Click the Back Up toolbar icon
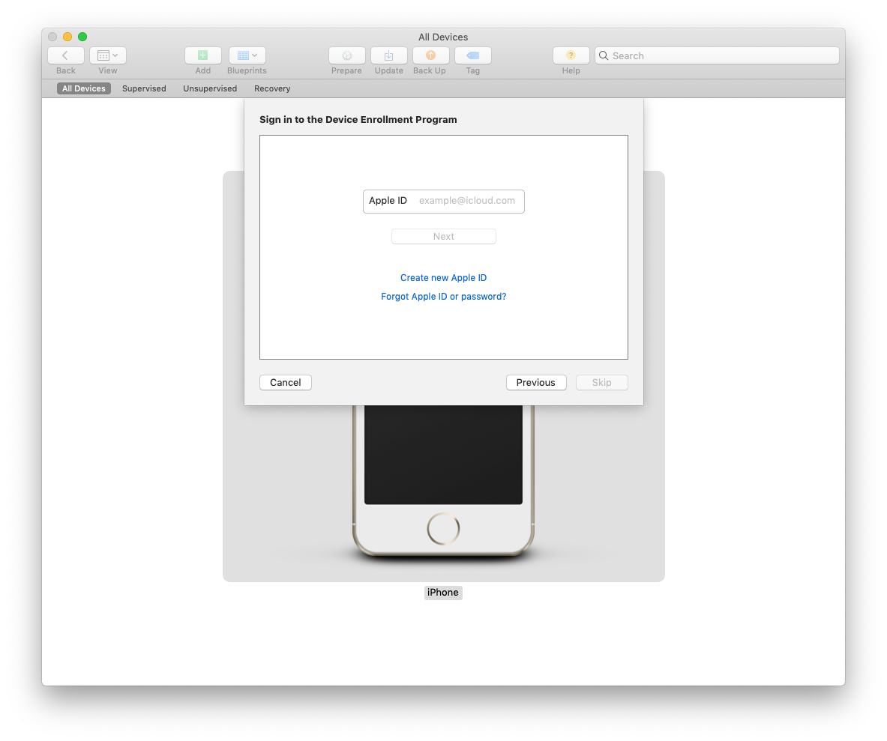Image resolution: width=887 pixels, height=741 pixels. point(430,55)
